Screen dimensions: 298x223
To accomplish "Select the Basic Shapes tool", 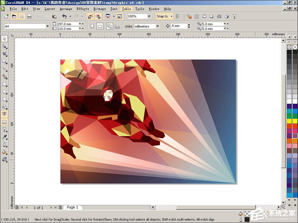I will [x=4, y=107].
